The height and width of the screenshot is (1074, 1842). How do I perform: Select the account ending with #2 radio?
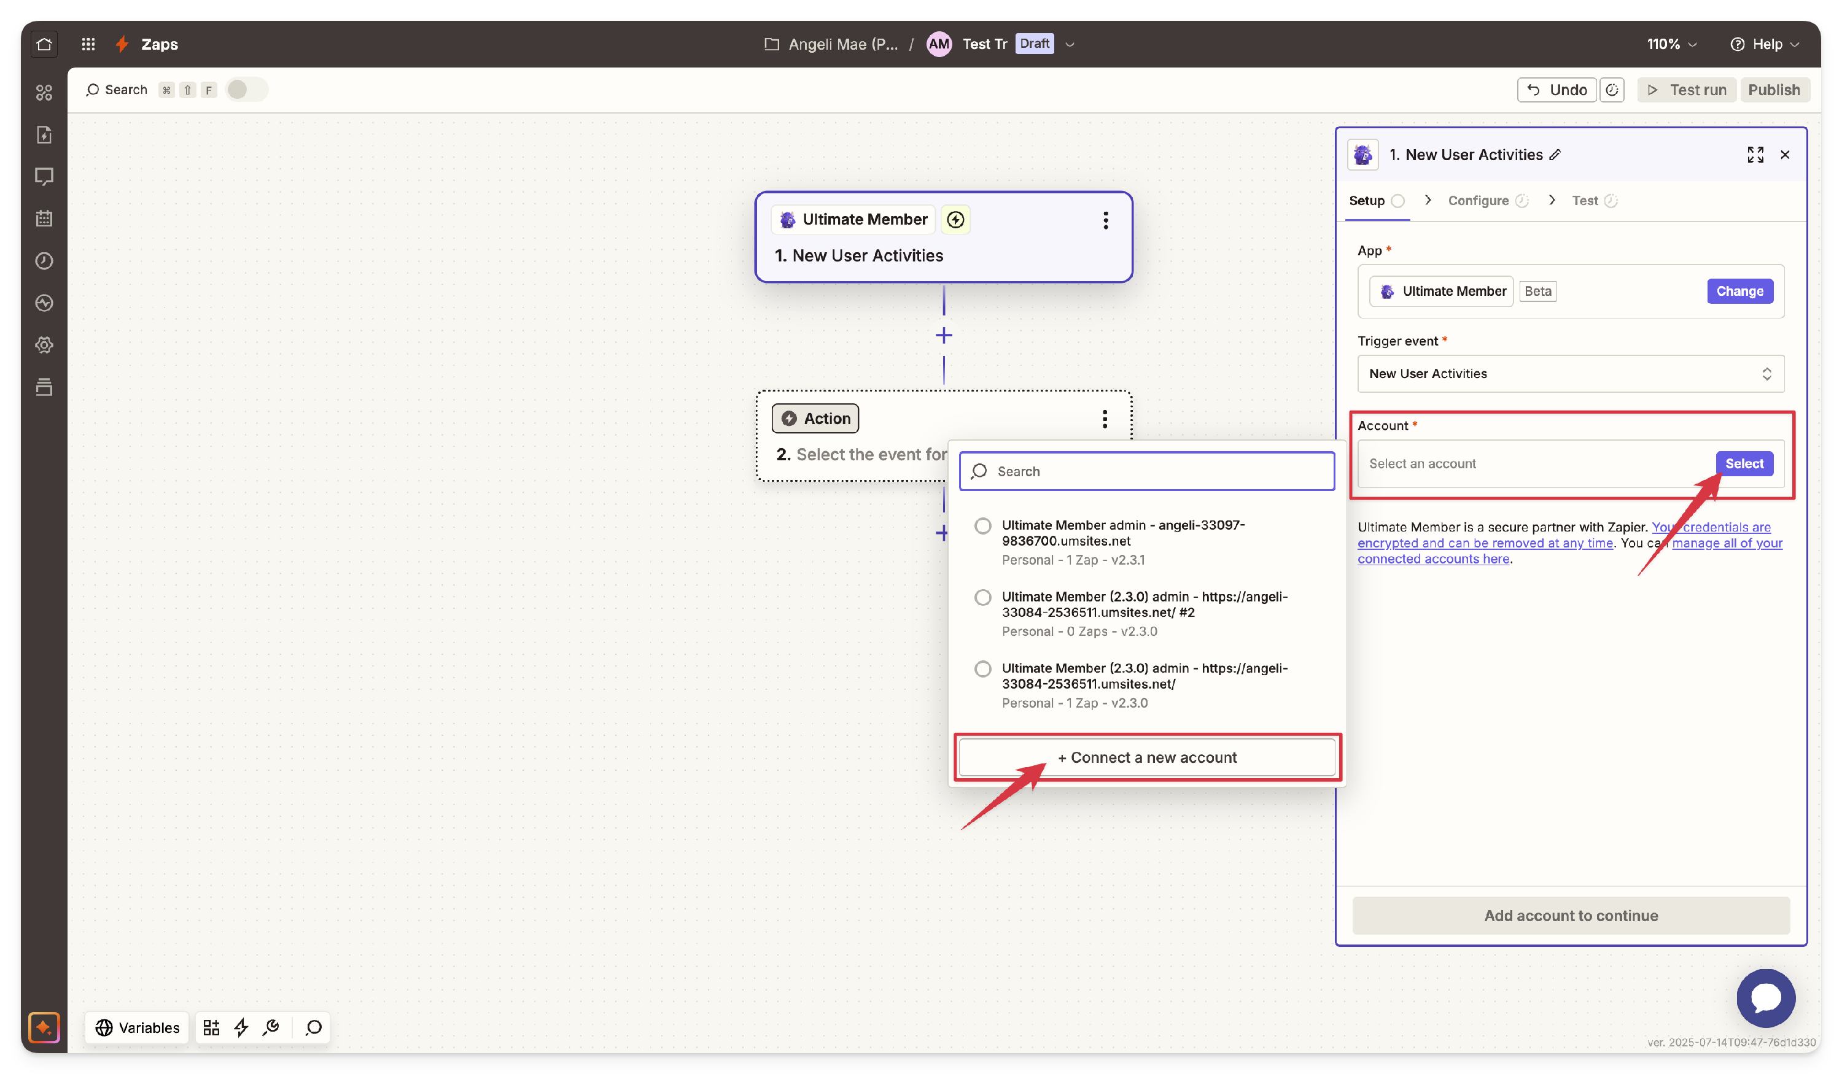[982, 597]
